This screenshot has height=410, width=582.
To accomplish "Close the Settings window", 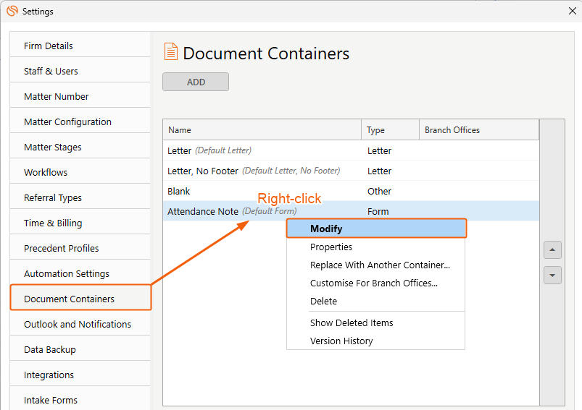I will point(571,11).
